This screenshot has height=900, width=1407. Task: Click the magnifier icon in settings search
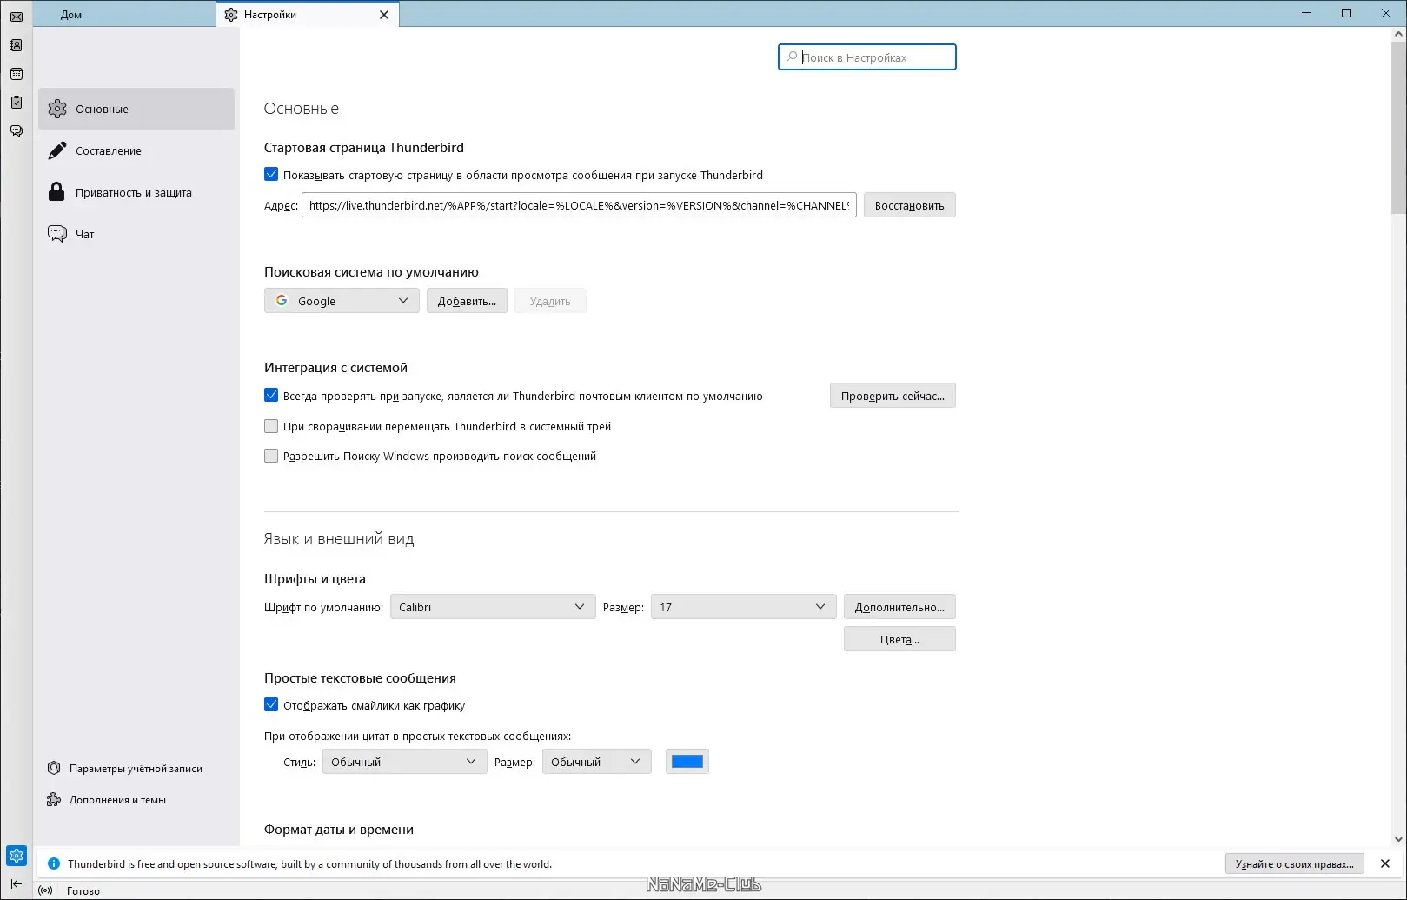792,57
